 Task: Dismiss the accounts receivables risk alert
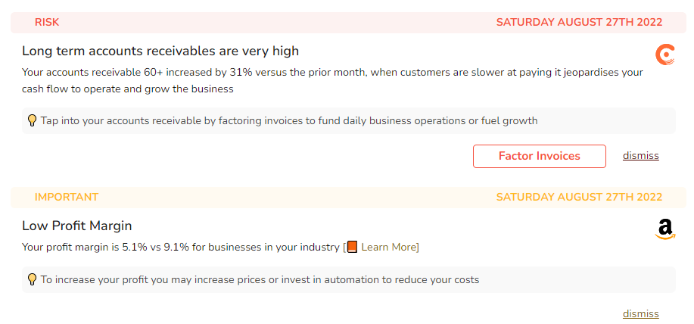640,156
